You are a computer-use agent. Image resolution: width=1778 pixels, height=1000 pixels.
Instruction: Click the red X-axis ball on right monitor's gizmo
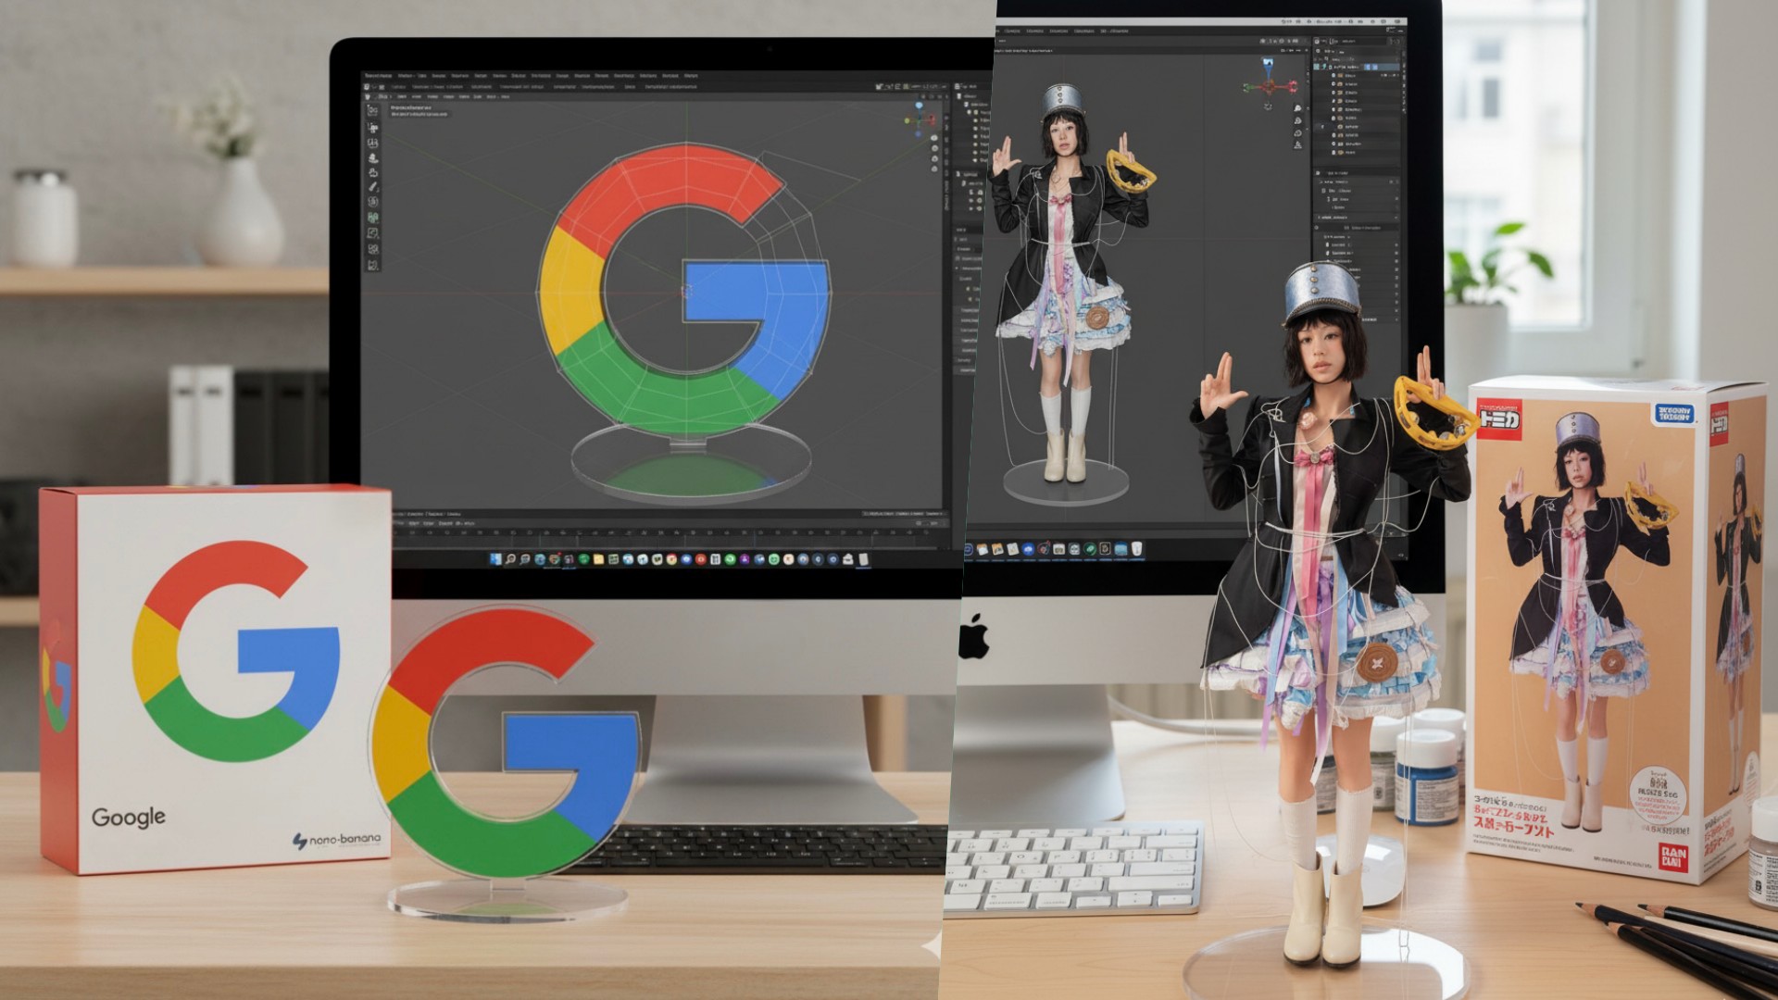coord(1293,86)
